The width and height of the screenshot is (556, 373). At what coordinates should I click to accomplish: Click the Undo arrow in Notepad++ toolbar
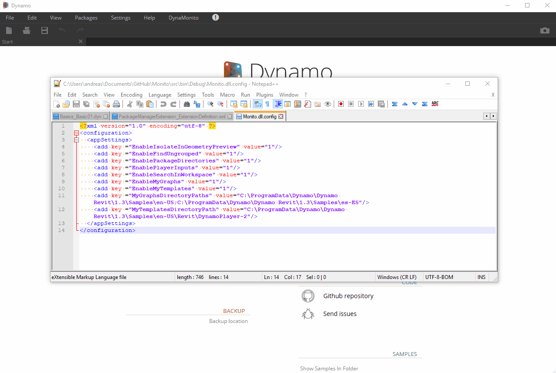pyautogui.click(x=163, y=104)
